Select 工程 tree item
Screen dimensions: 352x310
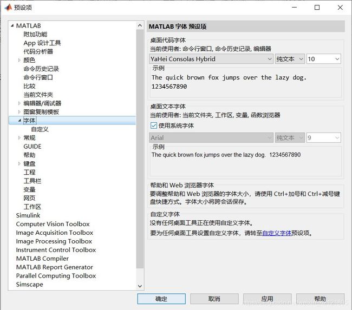point(29,172)
